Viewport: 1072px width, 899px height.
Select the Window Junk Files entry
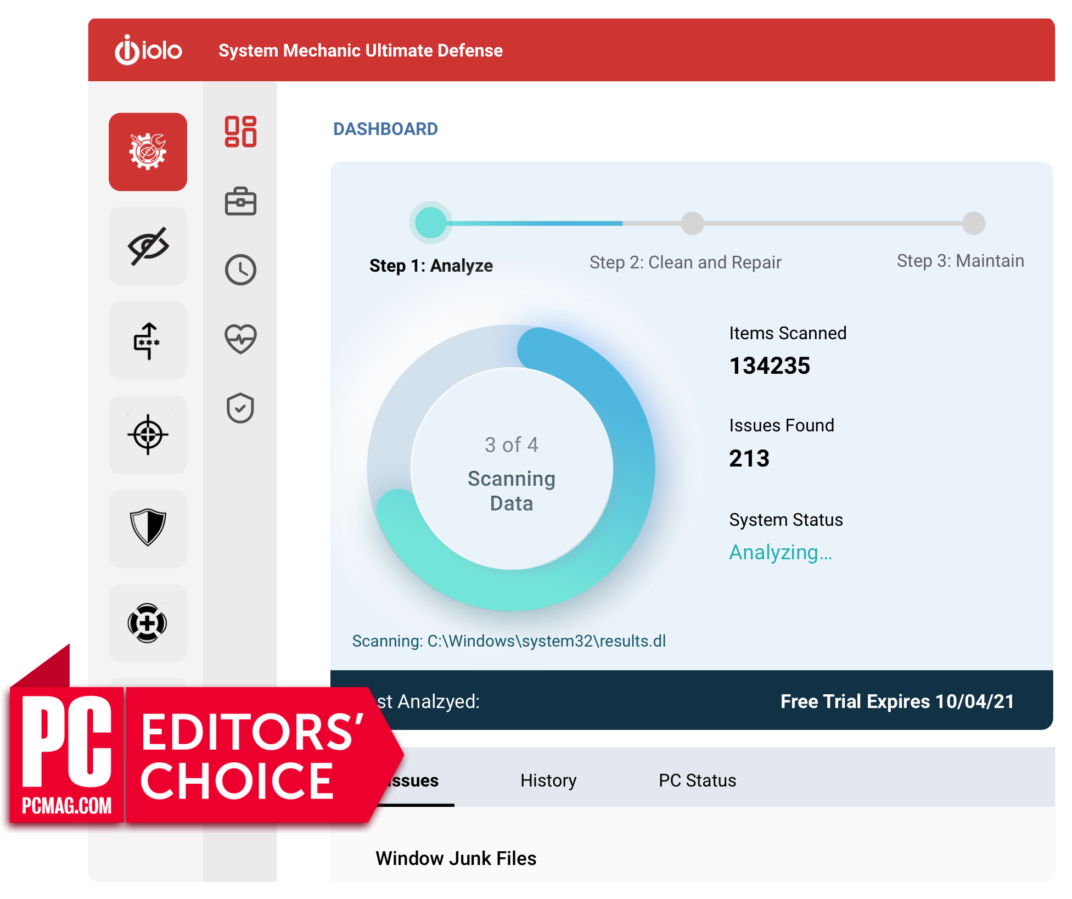pyautogui.click(x=456, y=858)
